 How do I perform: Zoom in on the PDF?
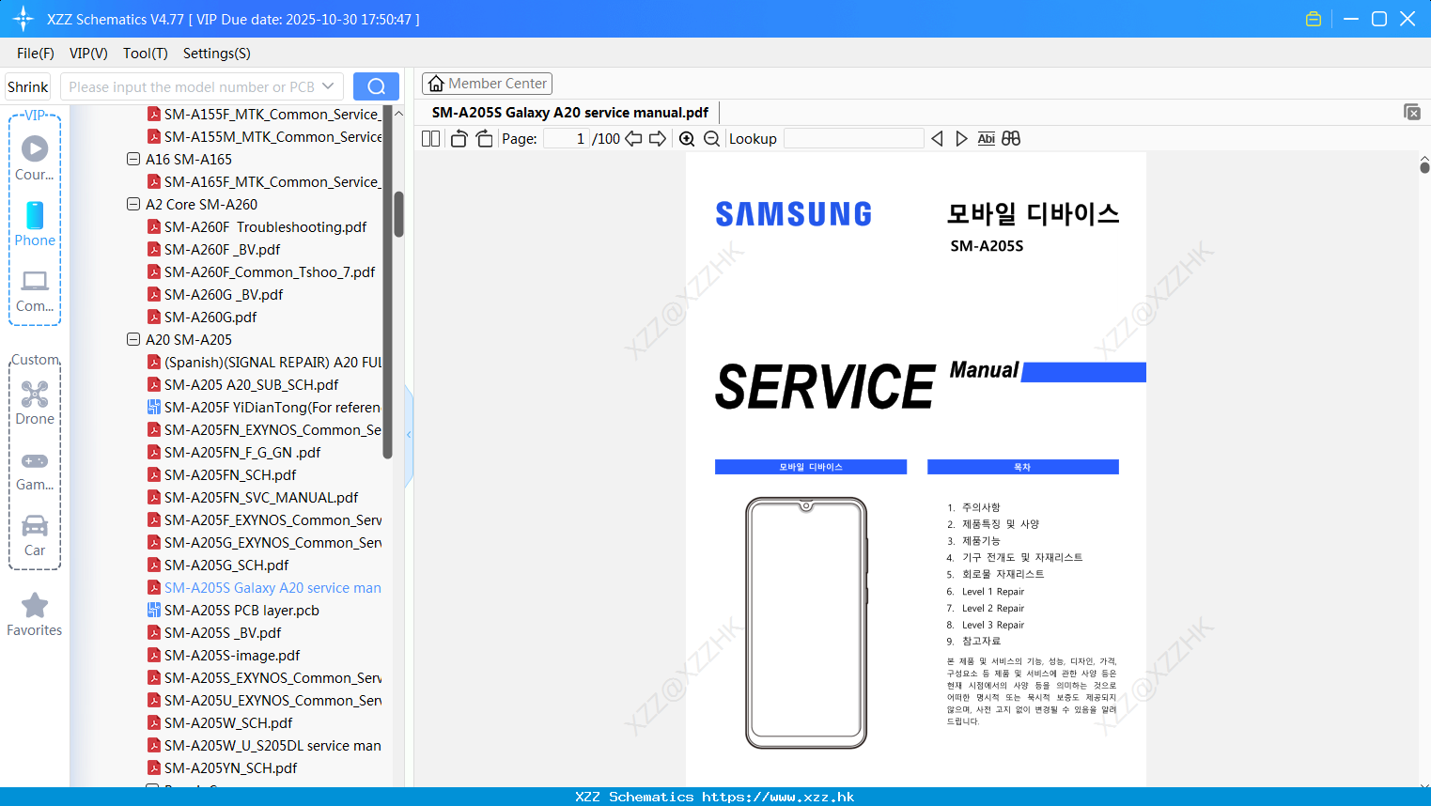687,139
